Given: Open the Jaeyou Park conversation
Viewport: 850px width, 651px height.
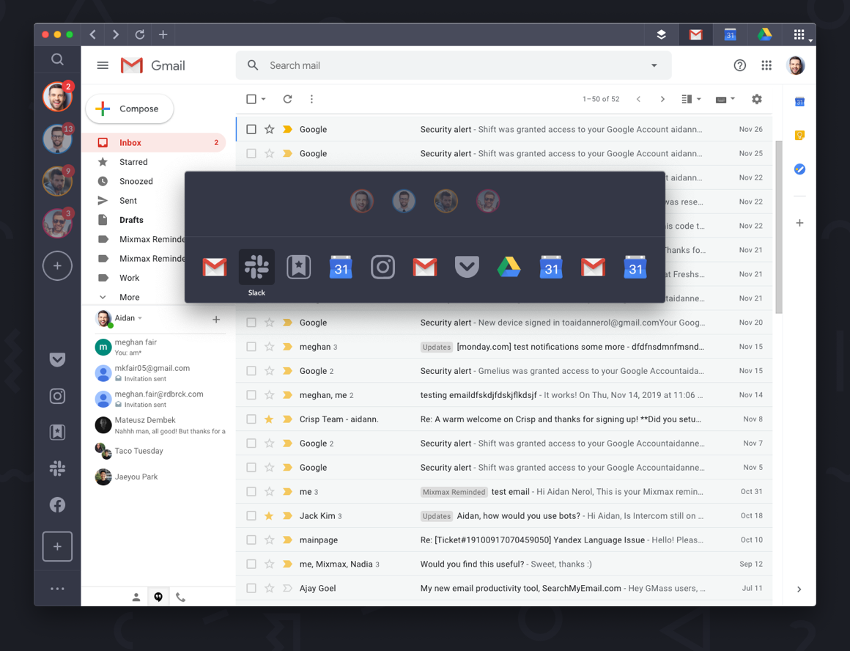Looking at the screenshot, I should pyautogui.click(x=160, y=477).
